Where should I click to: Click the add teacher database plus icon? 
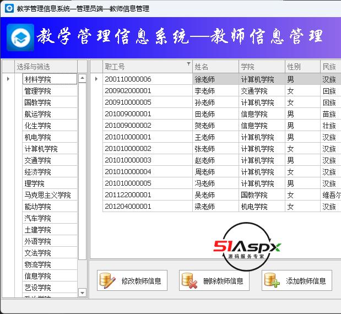click(x=272, y=281)
